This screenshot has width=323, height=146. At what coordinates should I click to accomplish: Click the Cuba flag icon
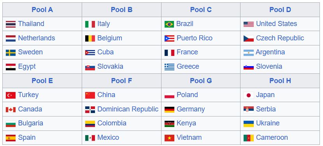point(90,53)
